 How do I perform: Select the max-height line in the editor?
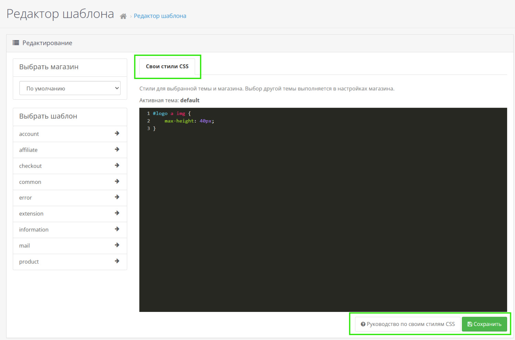189,121
